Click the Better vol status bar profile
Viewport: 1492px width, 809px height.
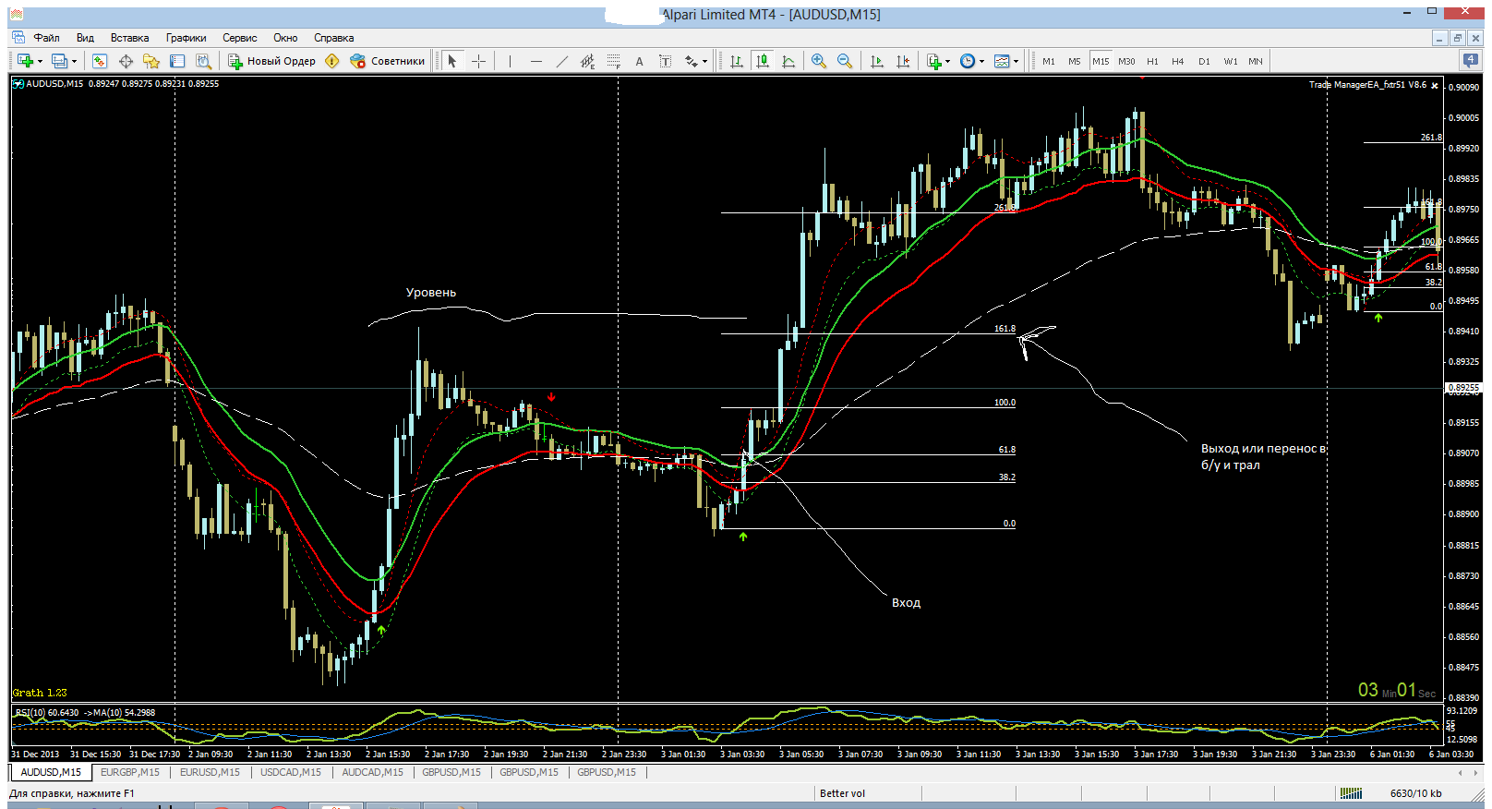842,793
